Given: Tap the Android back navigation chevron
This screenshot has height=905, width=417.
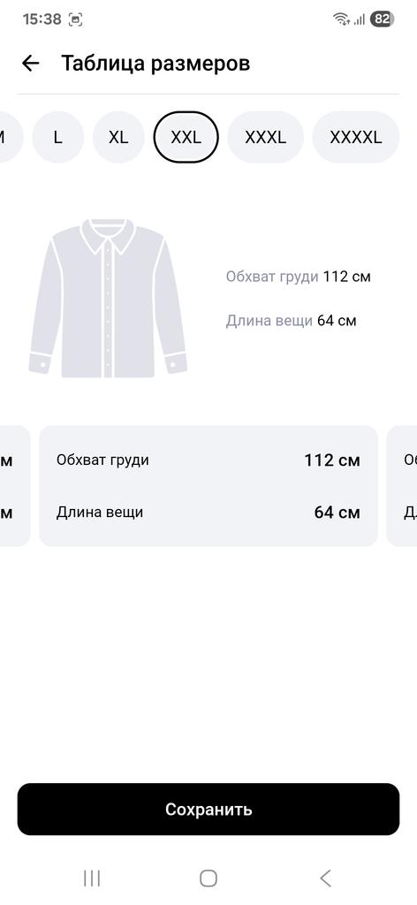Looking at the screenshot, I should pos(325,878).
